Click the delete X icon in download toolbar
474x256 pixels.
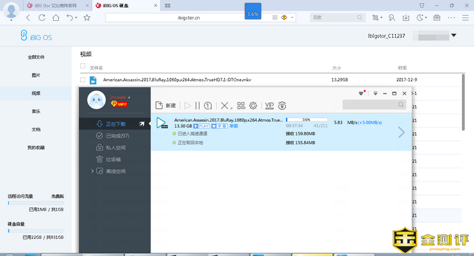click(x=224, y=106)
